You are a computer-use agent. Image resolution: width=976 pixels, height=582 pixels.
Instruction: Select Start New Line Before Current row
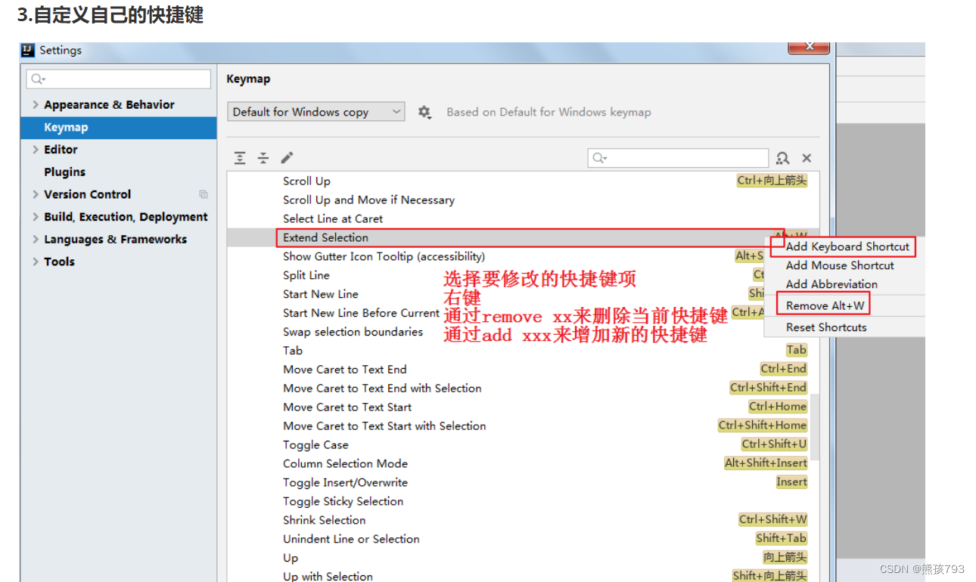[496, 313]
